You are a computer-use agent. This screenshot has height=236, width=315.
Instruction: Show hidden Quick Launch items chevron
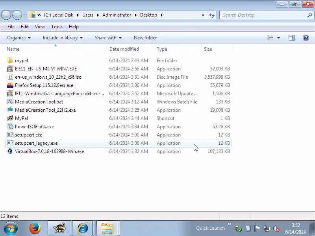click(230, 224)
